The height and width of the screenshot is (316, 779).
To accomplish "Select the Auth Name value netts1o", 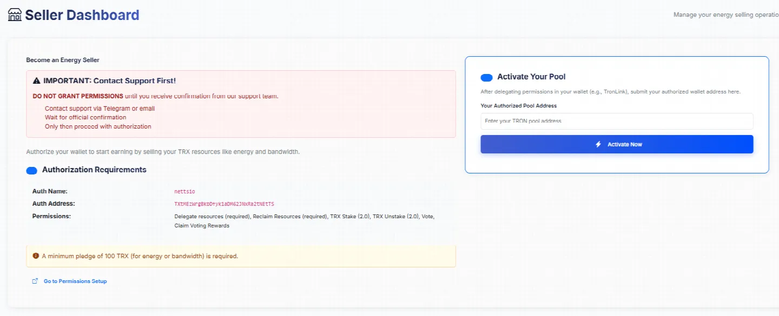I will 184,191.
